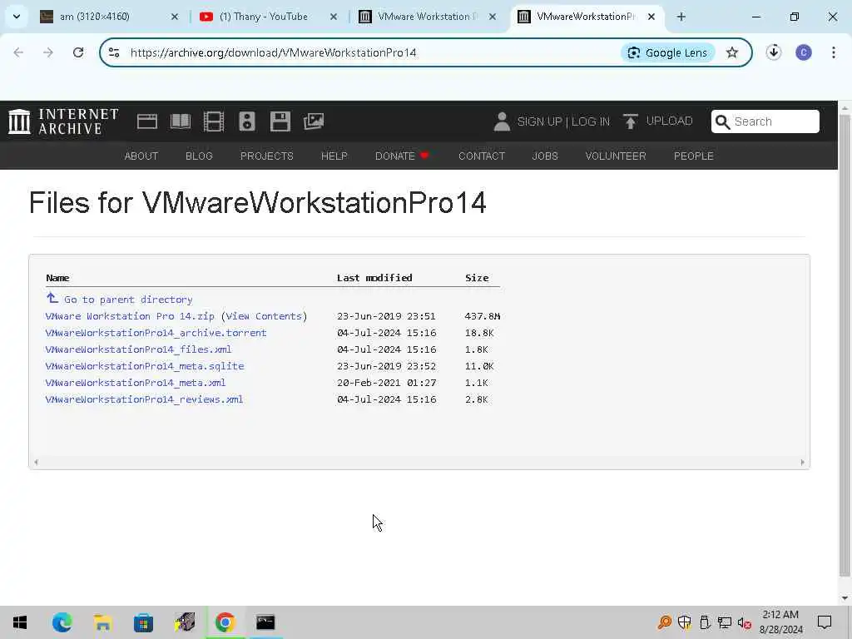Download VMware Workstation Pro 14.zip
Screen dimensions: 852x639
pyautogui.click(x=130, y=316)
